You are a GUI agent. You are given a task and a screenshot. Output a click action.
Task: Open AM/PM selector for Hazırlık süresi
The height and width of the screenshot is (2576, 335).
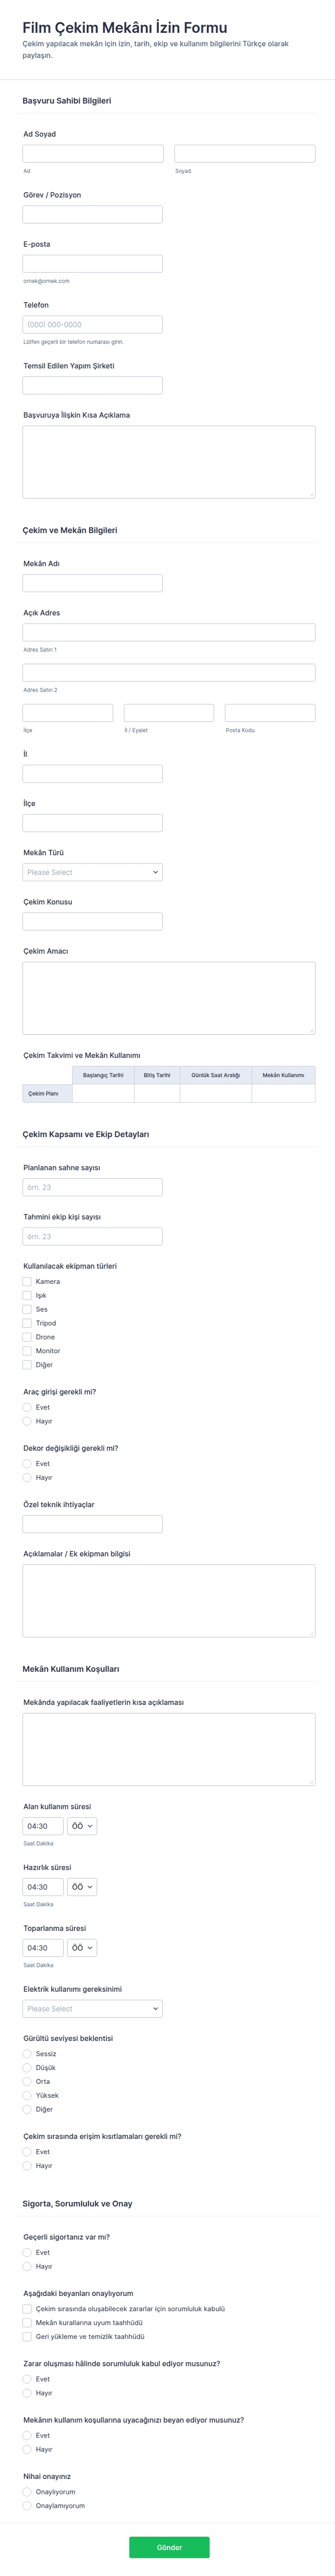[x=82, y=1887]
